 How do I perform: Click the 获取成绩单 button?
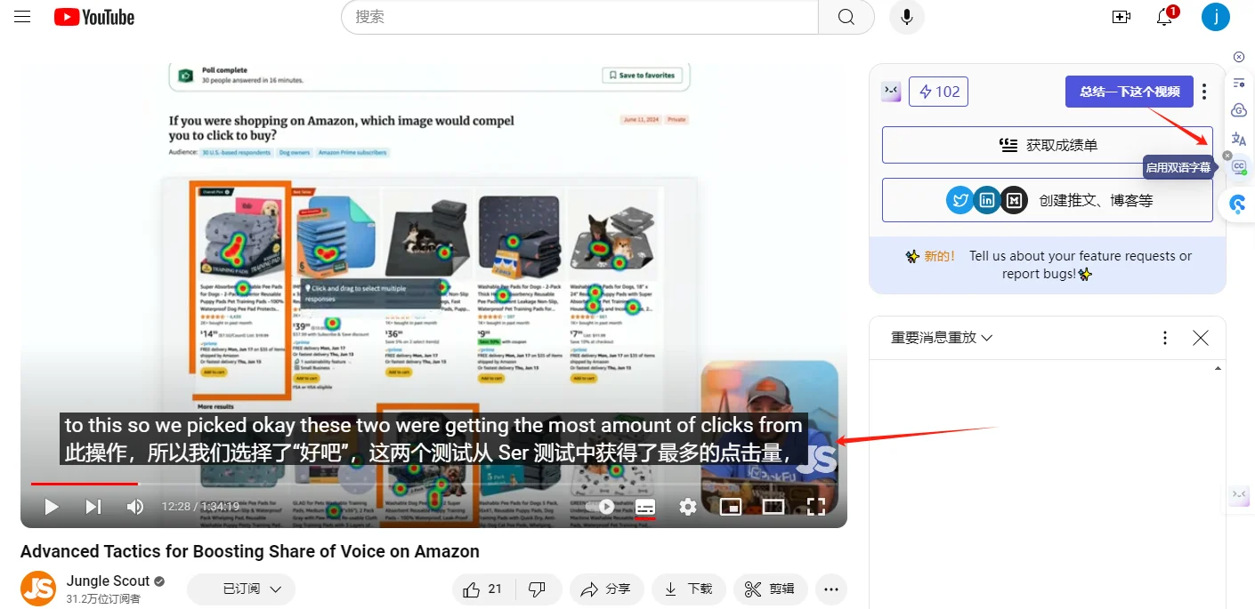click(x=1046, y=145)
